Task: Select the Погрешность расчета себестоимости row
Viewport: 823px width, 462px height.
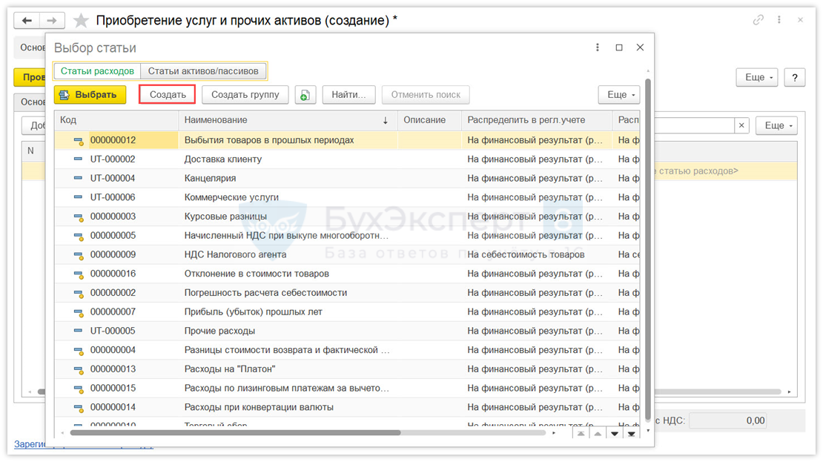Action: pyautogui.click(x=347, y=292)
